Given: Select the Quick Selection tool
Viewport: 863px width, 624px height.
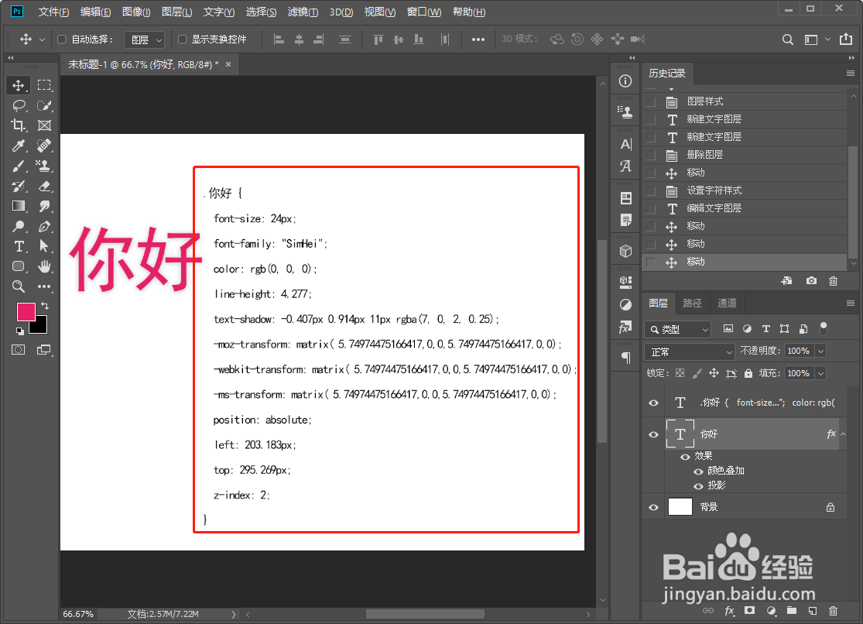Looking at the screenshot, I should (x=44, y=105).
